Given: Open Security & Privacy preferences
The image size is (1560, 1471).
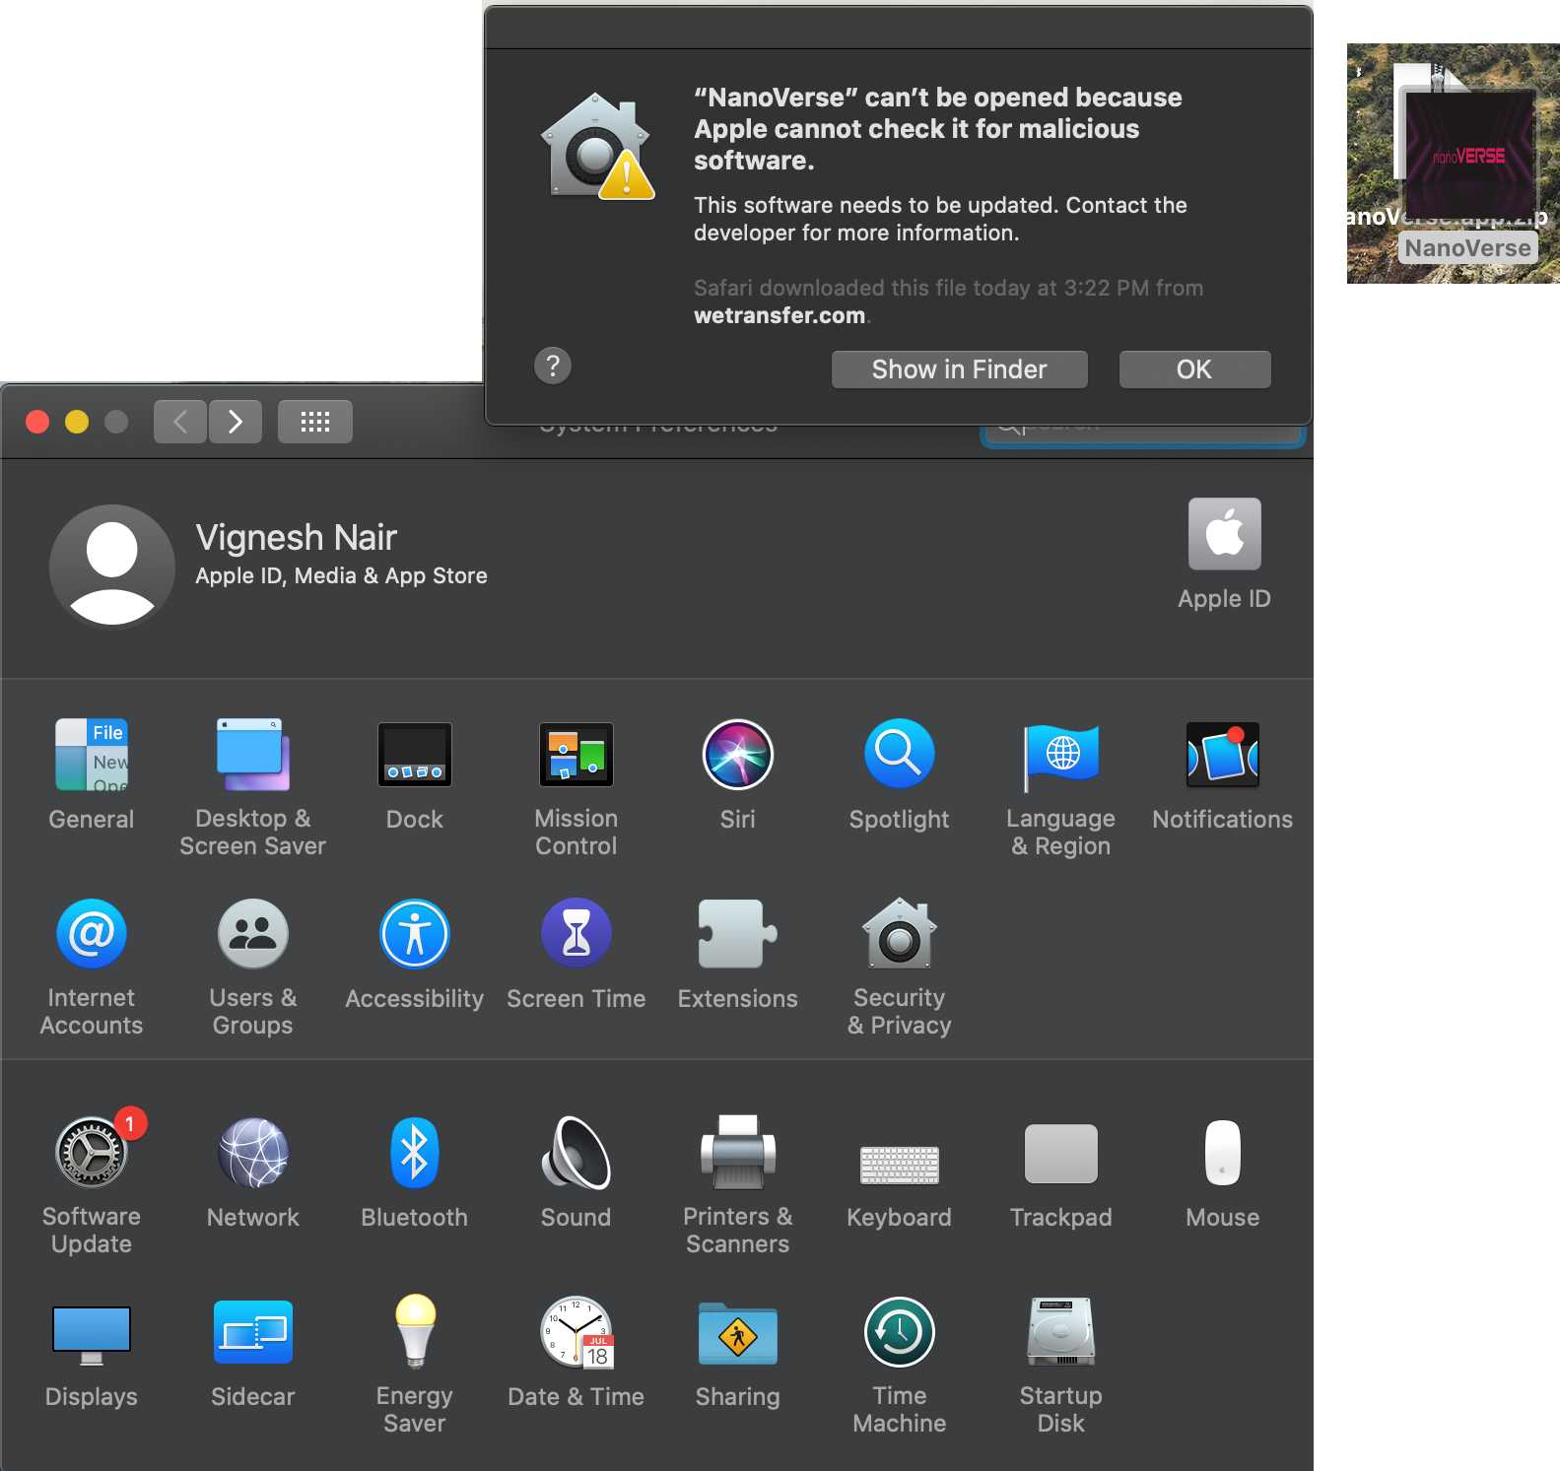Looking at the screenshot, I should click(x=899, y=934).
